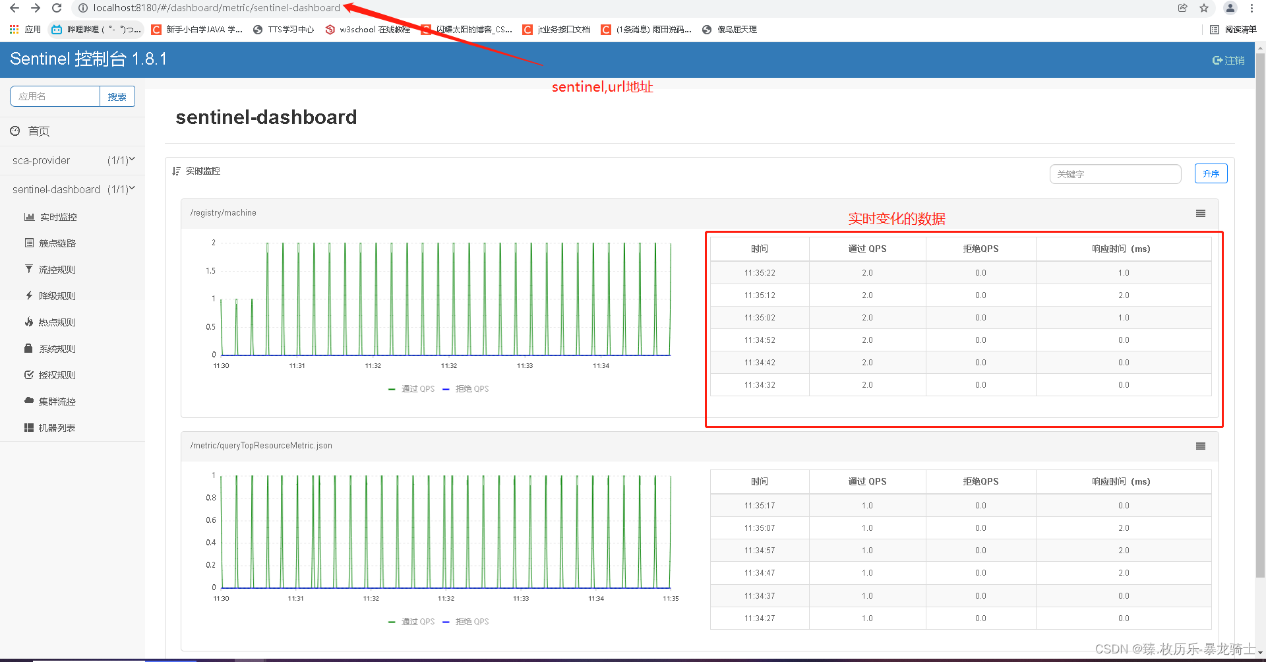Click the sort icon beside 实时监控 panel title
The height and width of the screenshot is (662, 1266).
point(176,171)
